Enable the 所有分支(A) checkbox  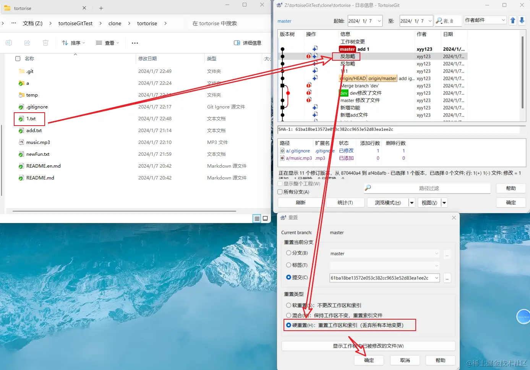click(x=280, y=192)
